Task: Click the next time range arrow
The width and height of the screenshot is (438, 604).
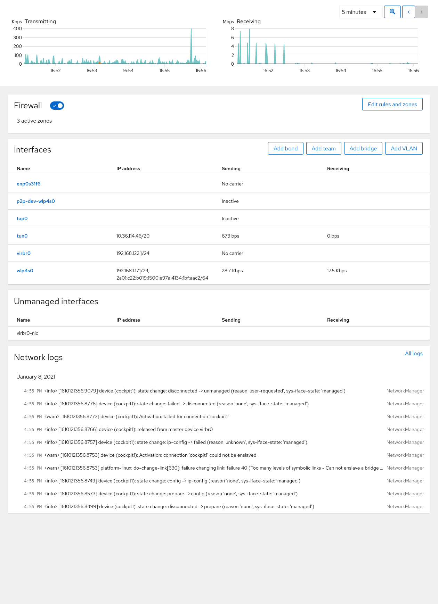Action: [422, 12]
